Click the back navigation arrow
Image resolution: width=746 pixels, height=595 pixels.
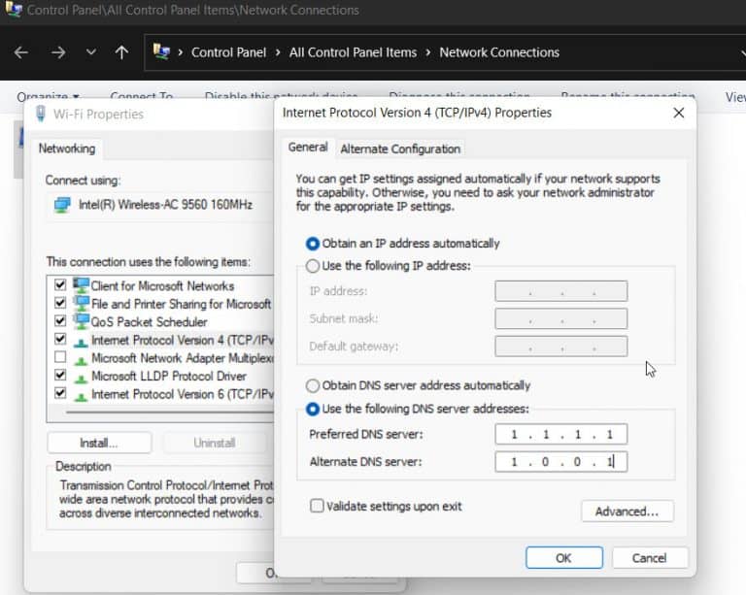click(x=21, y=52)
